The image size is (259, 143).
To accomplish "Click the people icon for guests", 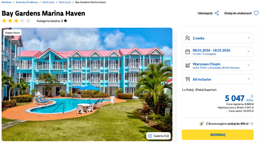I will [x=187, y=38].
